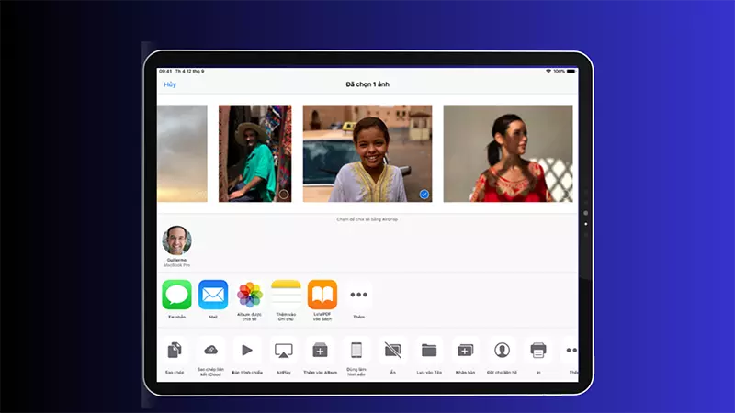Add to Album (Thêm vào Album)
The image size is (735, 413).
click(320, 351)
